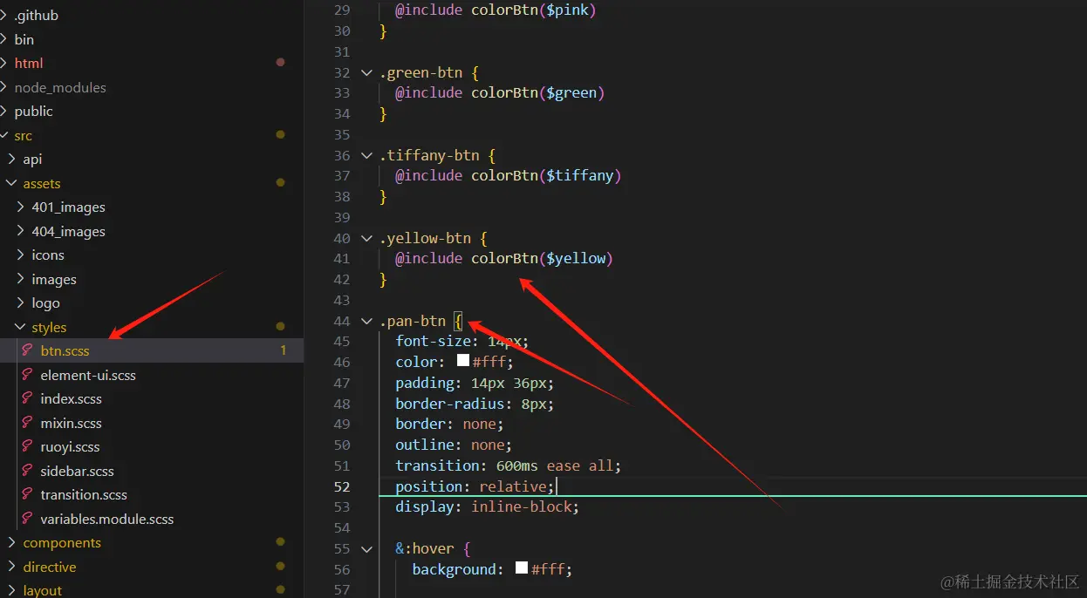Expand the 404_images folder chevron
The width and height of the screenshot is (1087, 598).
(x=21, y=231)
